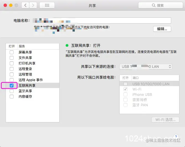Select 互联网共享 service row label

(x=27, y=86)
